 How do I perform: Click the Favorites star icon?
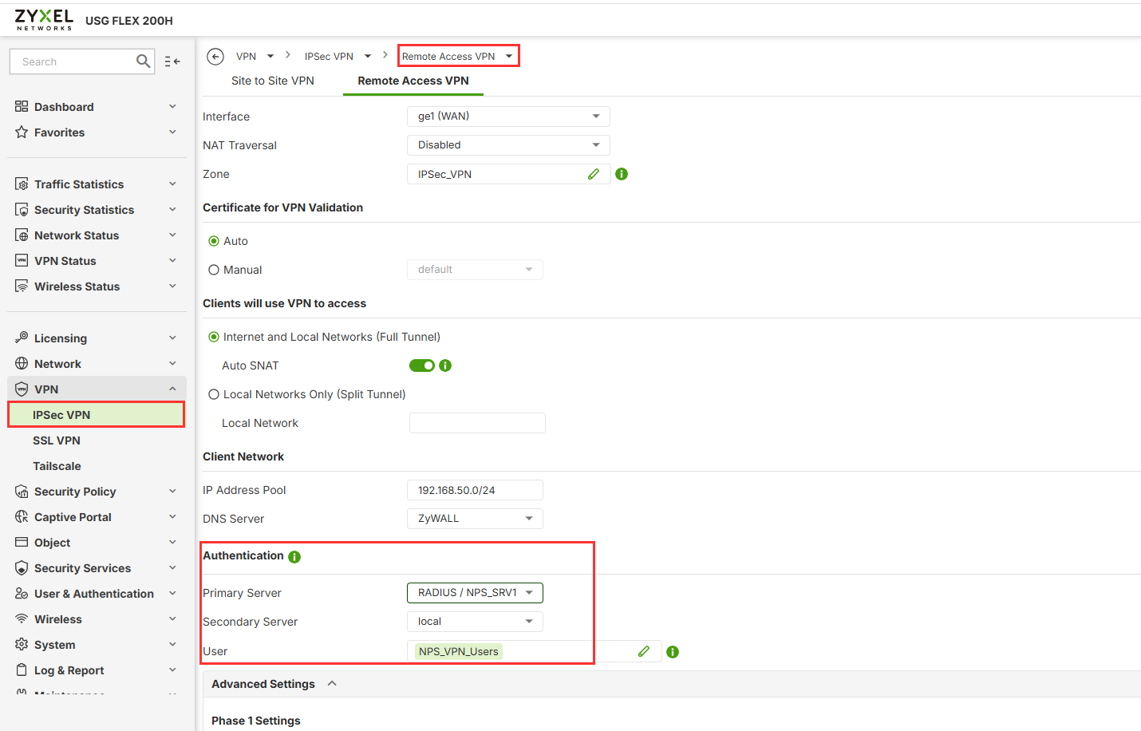(22, 132)
